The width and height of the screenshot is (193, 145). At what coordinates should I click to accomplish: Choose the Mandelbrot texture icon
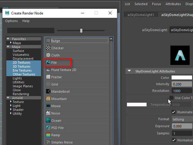48,92
